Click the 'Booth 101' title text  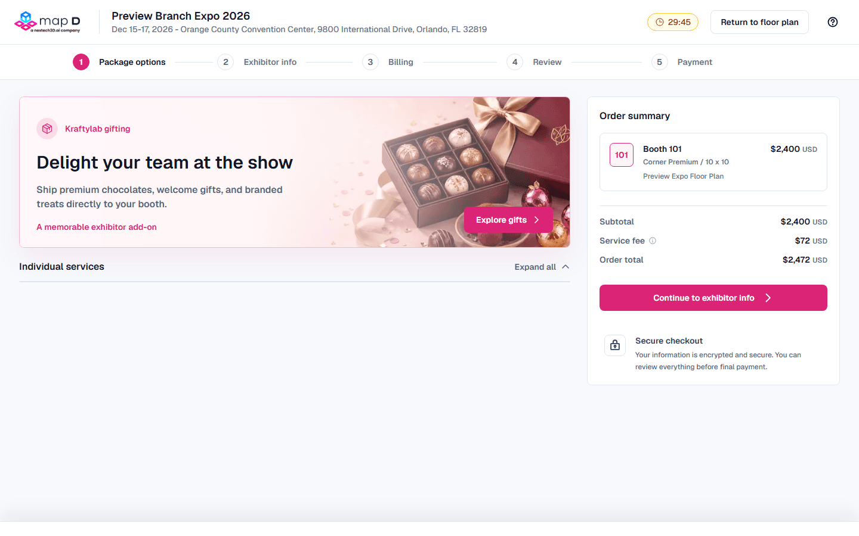click(662, 149)
